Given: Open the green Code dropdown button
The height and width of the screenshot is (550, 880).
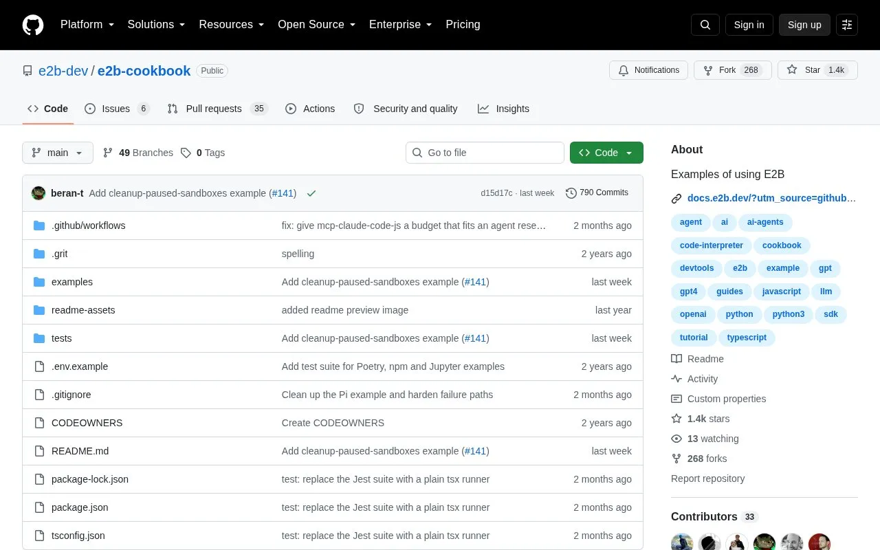Looking at the screenshot, I should click(x=606, y=153).
